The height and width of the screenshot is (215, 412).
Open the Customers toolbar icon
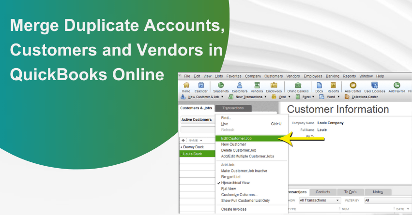239,87
